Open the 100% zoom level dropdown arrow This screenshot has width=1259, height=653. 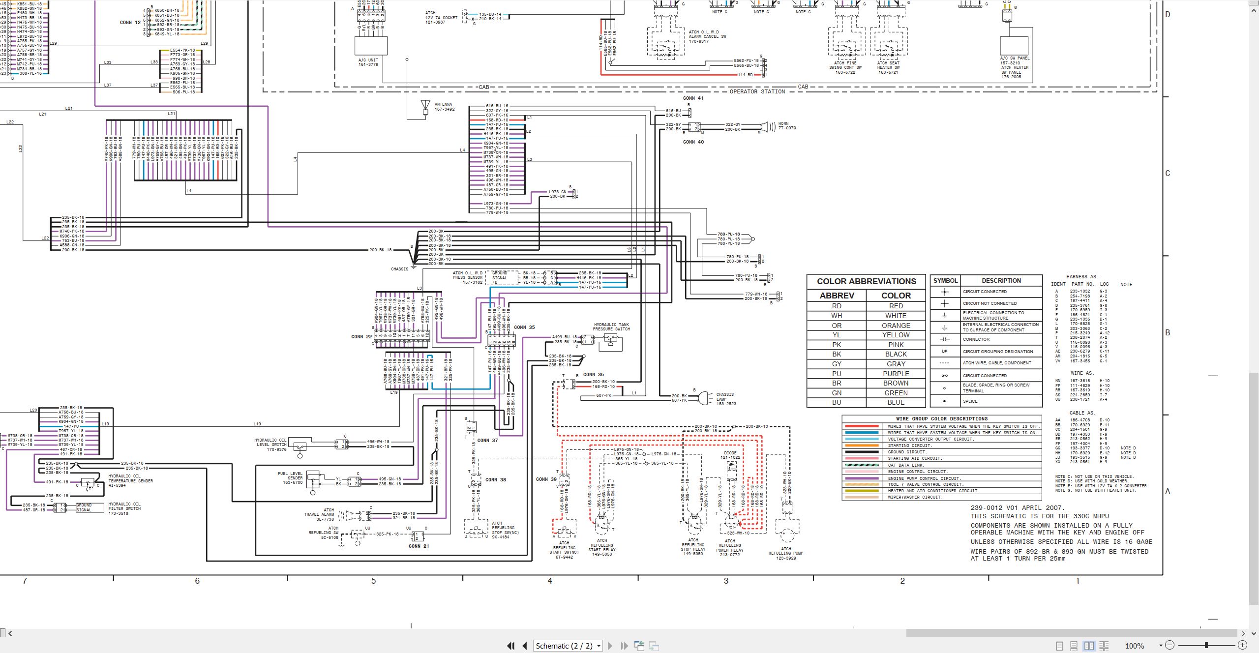click(x=1161, y=646)
